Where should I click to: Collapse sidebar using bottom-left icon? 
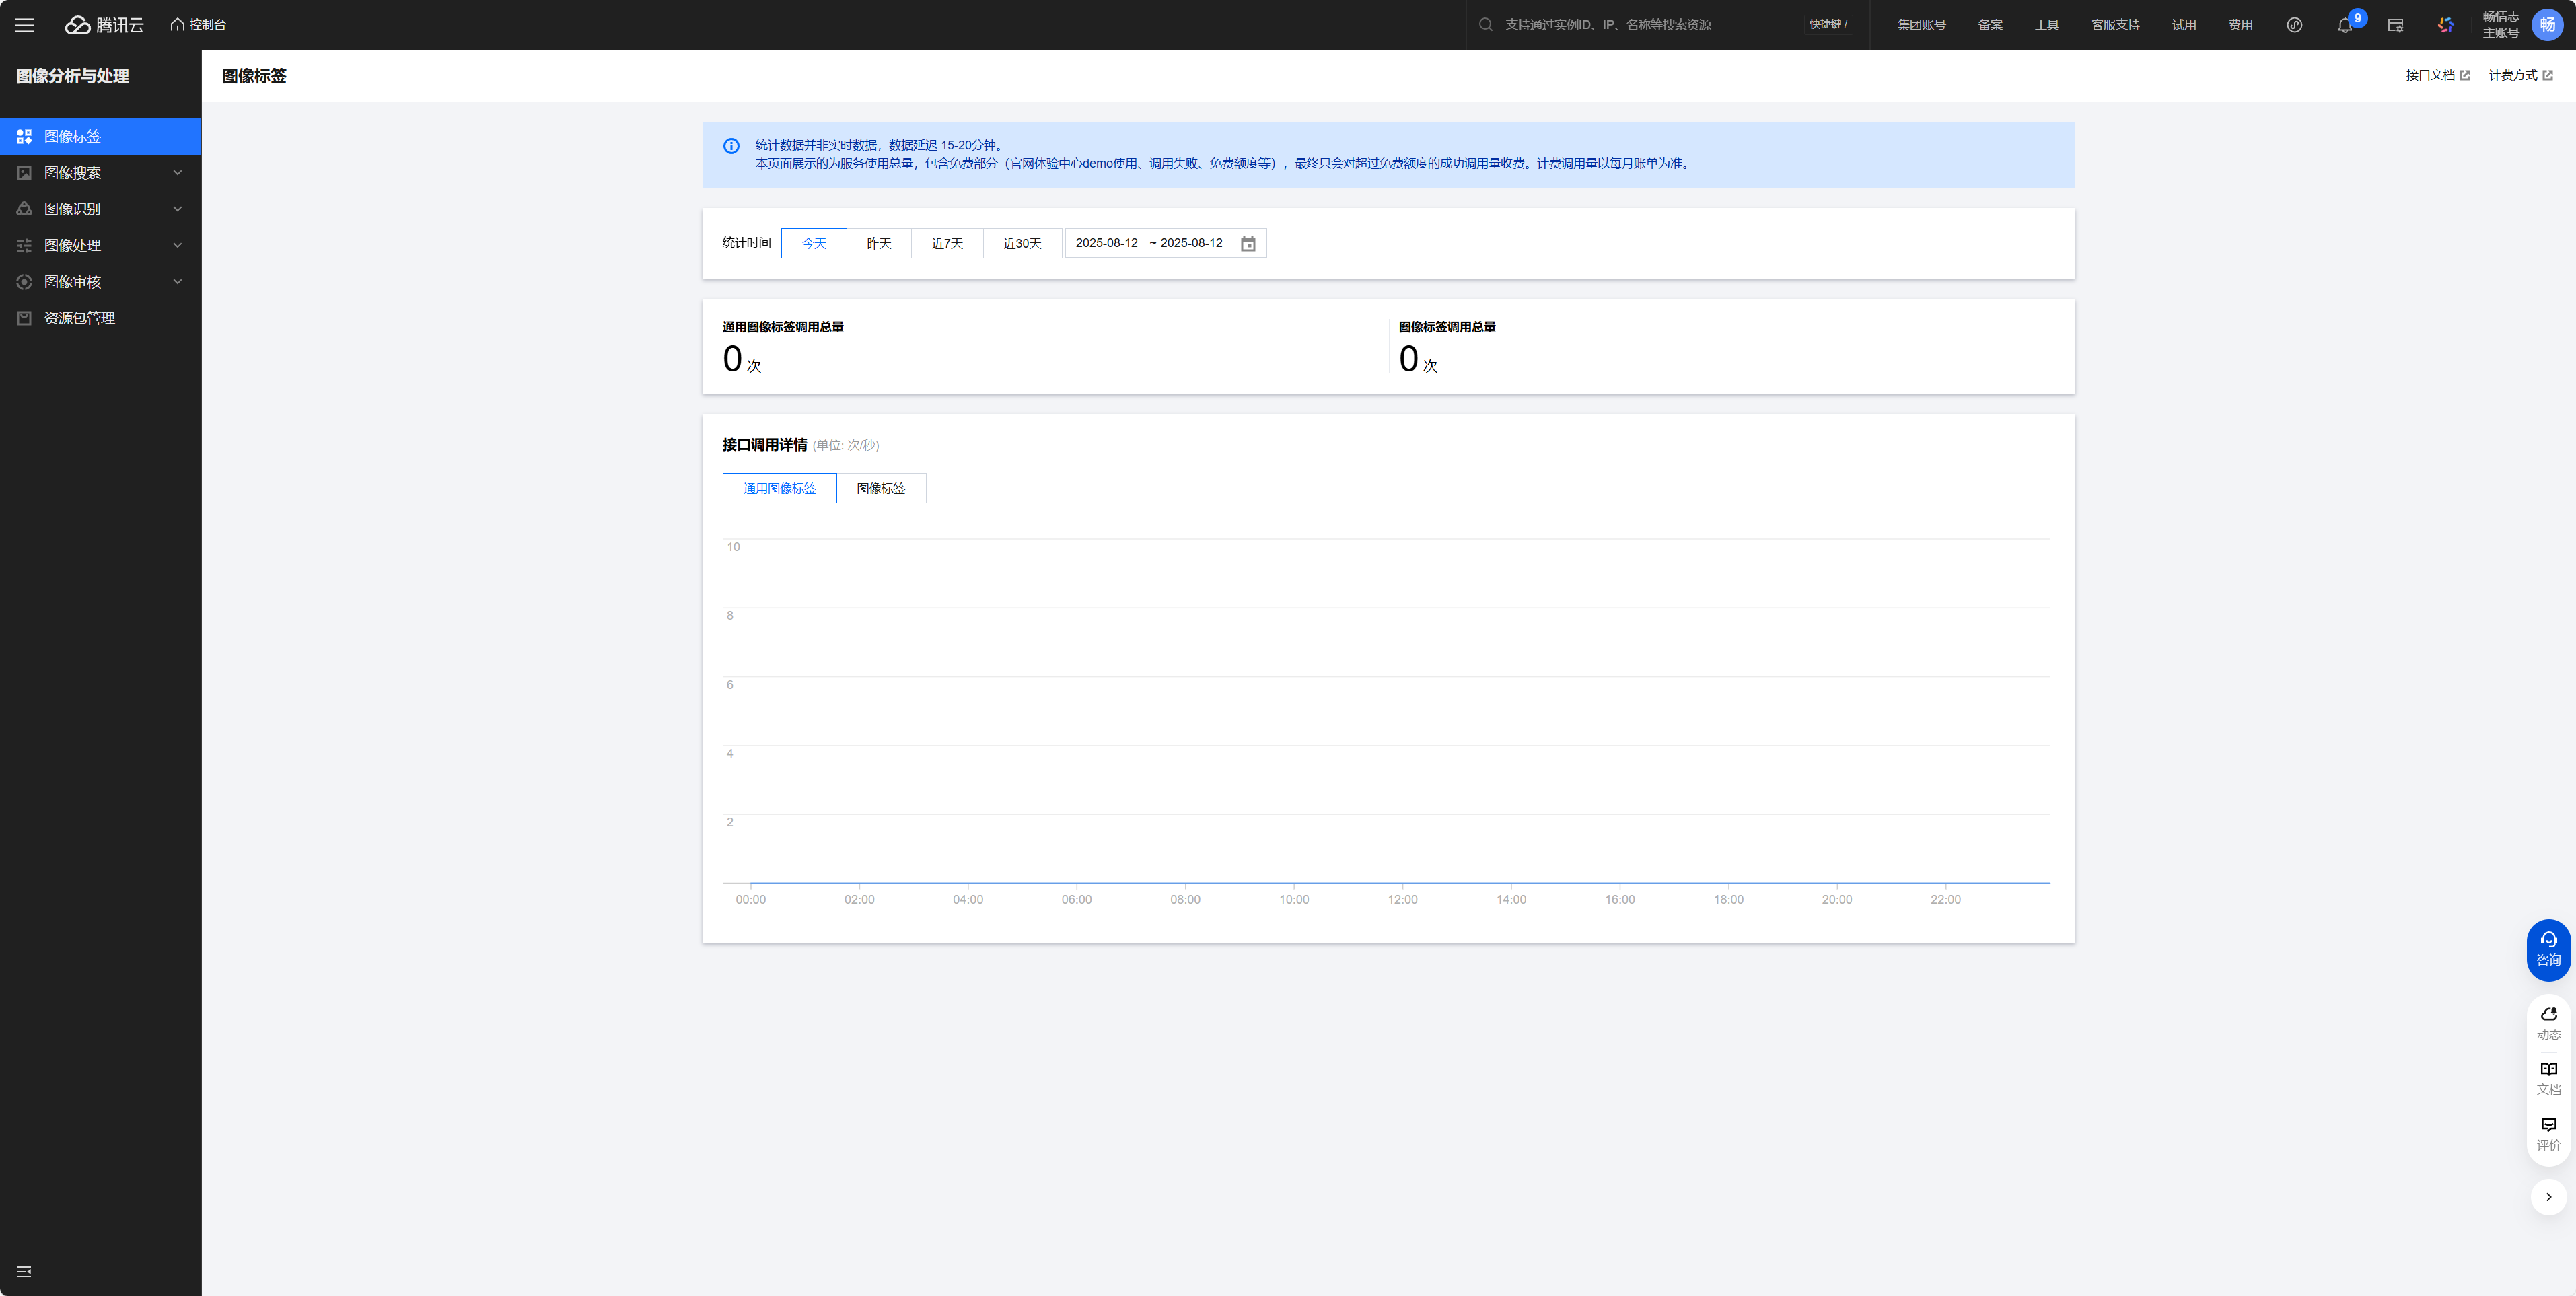(x=24, y=1271)
